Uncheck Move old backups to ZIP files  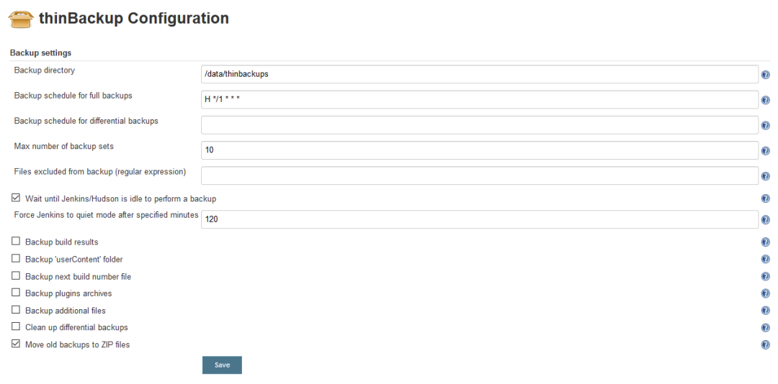click(x=16, y=344)
